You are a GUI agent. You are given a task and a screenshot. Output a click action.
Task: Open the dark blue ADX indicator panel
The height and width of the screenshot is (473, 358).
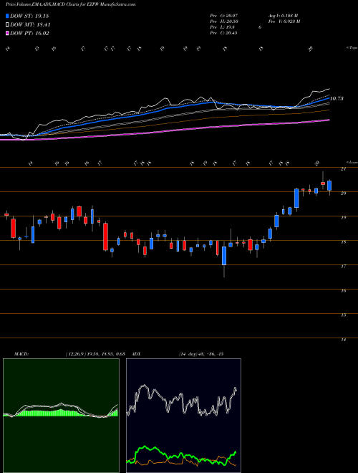click(183, 416)
